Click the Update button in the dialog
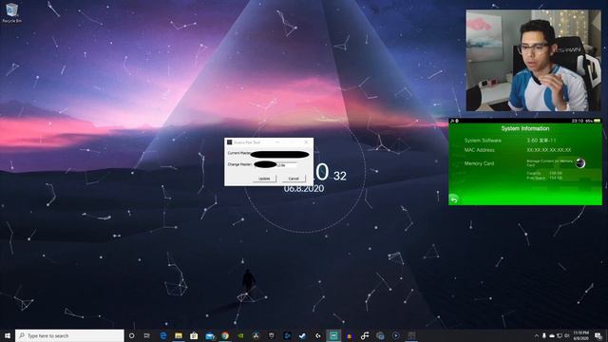The image size is (608, 342). pos(264,179)
